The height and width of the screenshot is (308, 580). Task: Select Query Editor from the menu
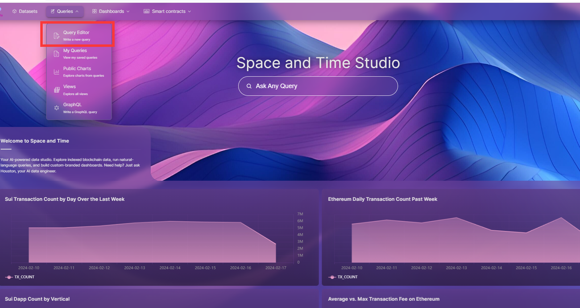(x=79, y=35)
